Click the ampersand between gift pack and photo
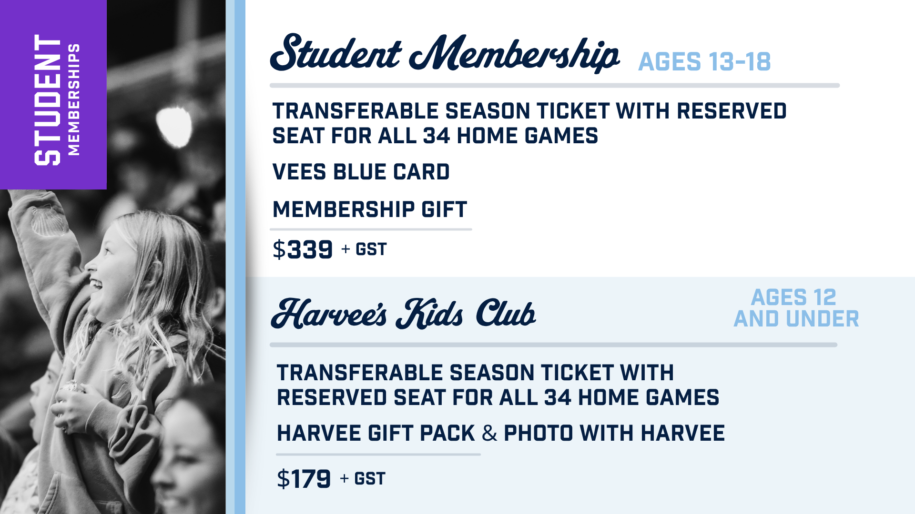The width and height of the screenshot is (915, 514). point(489,433)
